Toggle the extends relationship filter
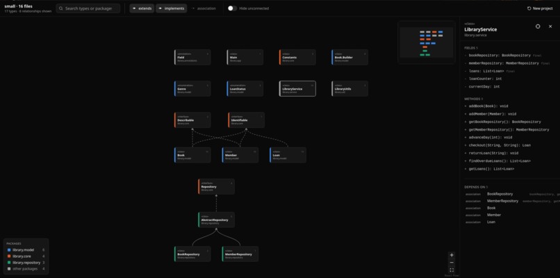560x278 pixels. 142,8
